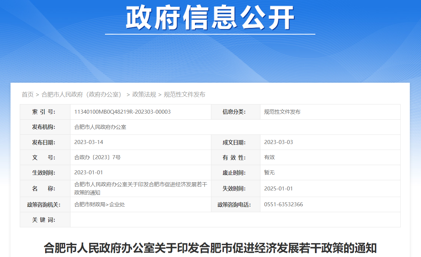Screen dimensions: 421x257
Task: Select the 有效 validity value
Action: 269,157
